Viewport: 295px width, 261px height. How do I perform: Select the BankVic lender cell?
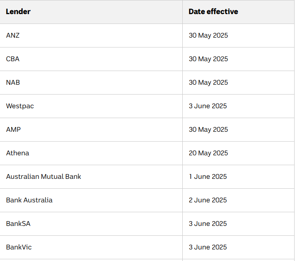91,247
